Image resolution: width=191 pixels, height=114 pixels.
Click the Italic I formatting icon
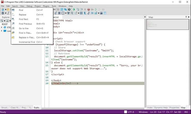pos(8,13)
